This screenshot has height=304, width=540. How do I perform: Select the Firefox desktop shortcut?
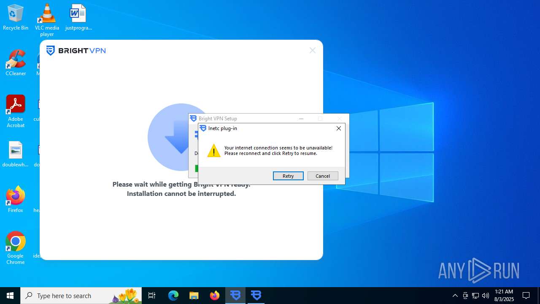click(16, 200)
